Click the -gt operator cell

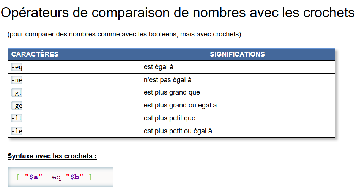point(17,93)
